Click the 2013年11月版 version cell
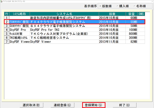This screenshot has height=108, width=154. click(x=112, y=42)
